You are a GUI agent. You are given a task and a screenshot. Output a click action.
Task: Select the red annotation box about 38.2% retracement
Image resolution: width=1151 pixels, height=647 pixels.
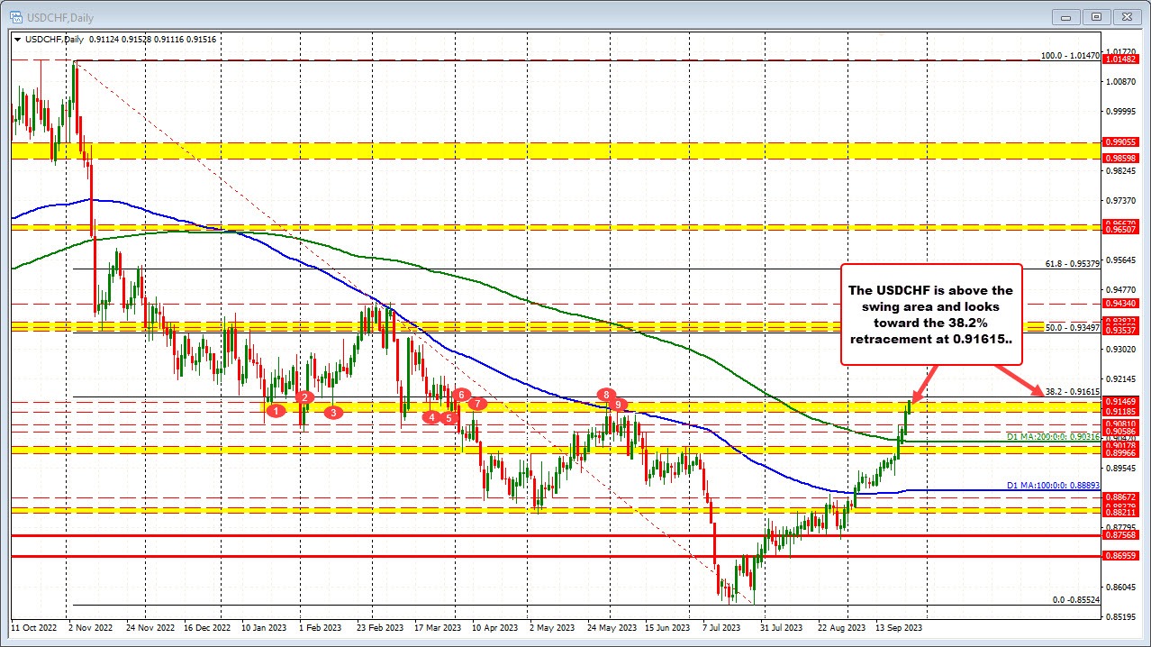[931, 314]
